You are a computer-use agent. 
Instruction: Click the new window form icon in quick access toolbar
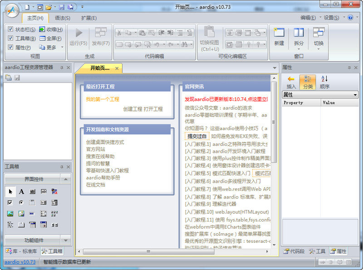40,7
